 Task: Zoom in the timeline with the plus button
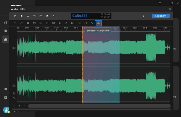pyautogui.click(x=19, y=106)
